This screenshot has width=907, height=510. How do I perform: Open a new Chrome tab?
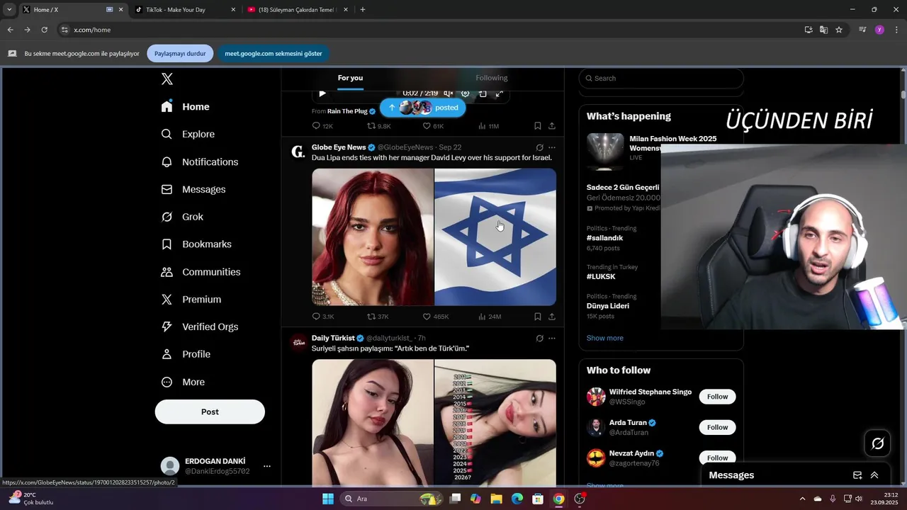point(363,10)
